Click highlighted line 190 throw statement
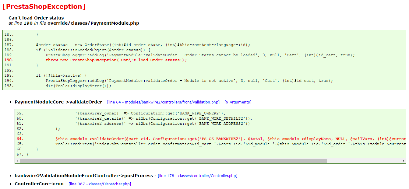The height and width of the screenshot is (189, 409). click(116, 60)
